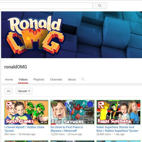
Task: Open 'So Close to First Place in Skywars' title
Action: coord(67,129)
